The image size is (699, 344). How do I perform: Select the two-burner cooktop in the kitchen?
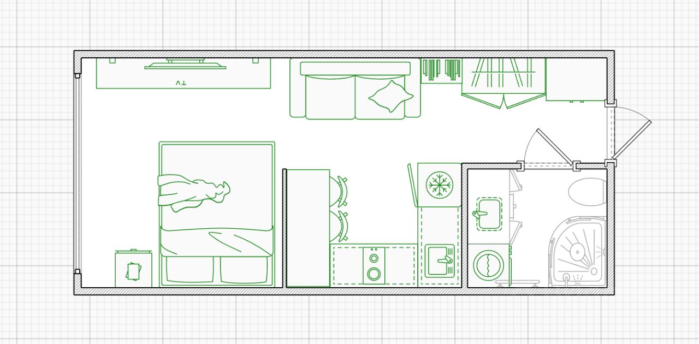click(x=374, y=265)
